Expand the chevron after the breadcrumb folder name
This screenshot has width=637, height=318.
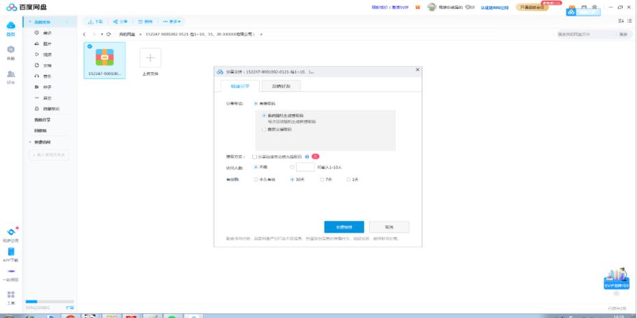click(261, 35)
